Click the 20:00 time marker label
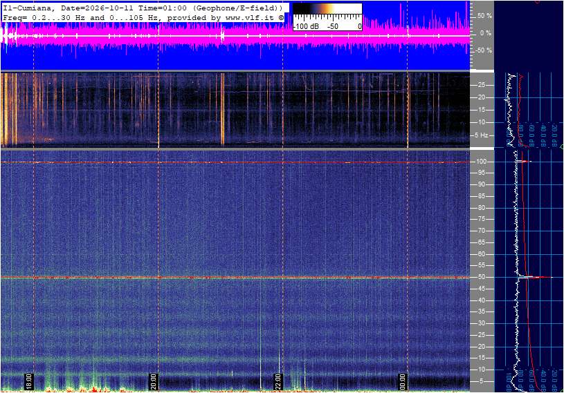Image resolution: width=564 pixels, height=393 pixels. coord(153,381)
